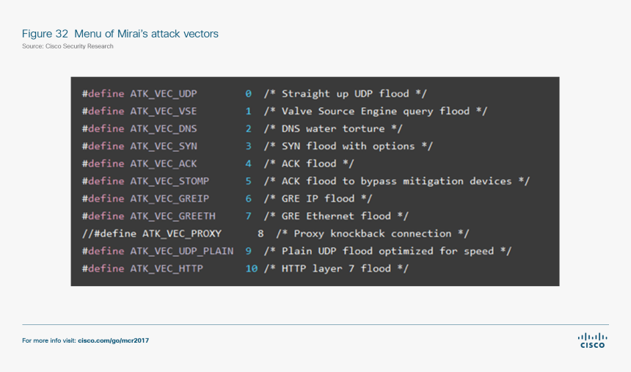Click the ATK_VEC_SYN identifier
Image resolution: width=631 pixels, height=372 pixels.
[164, 146]
